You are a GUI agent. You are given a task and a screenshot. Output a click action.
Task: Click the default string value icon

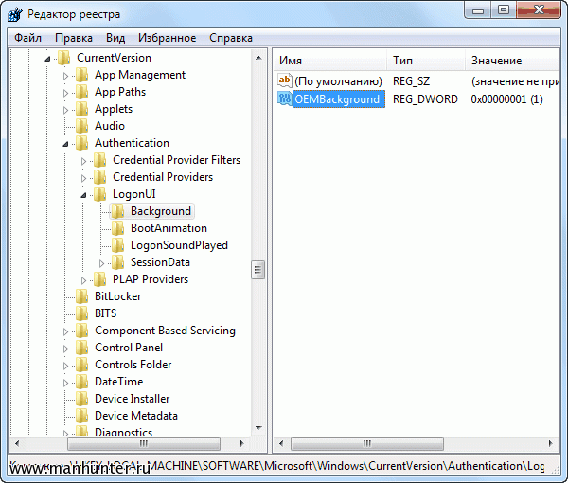(285, 81)
